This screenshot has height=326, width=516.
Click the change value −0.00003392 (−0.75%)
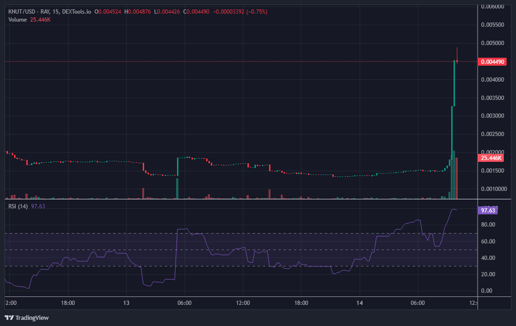tap(240, 12)
